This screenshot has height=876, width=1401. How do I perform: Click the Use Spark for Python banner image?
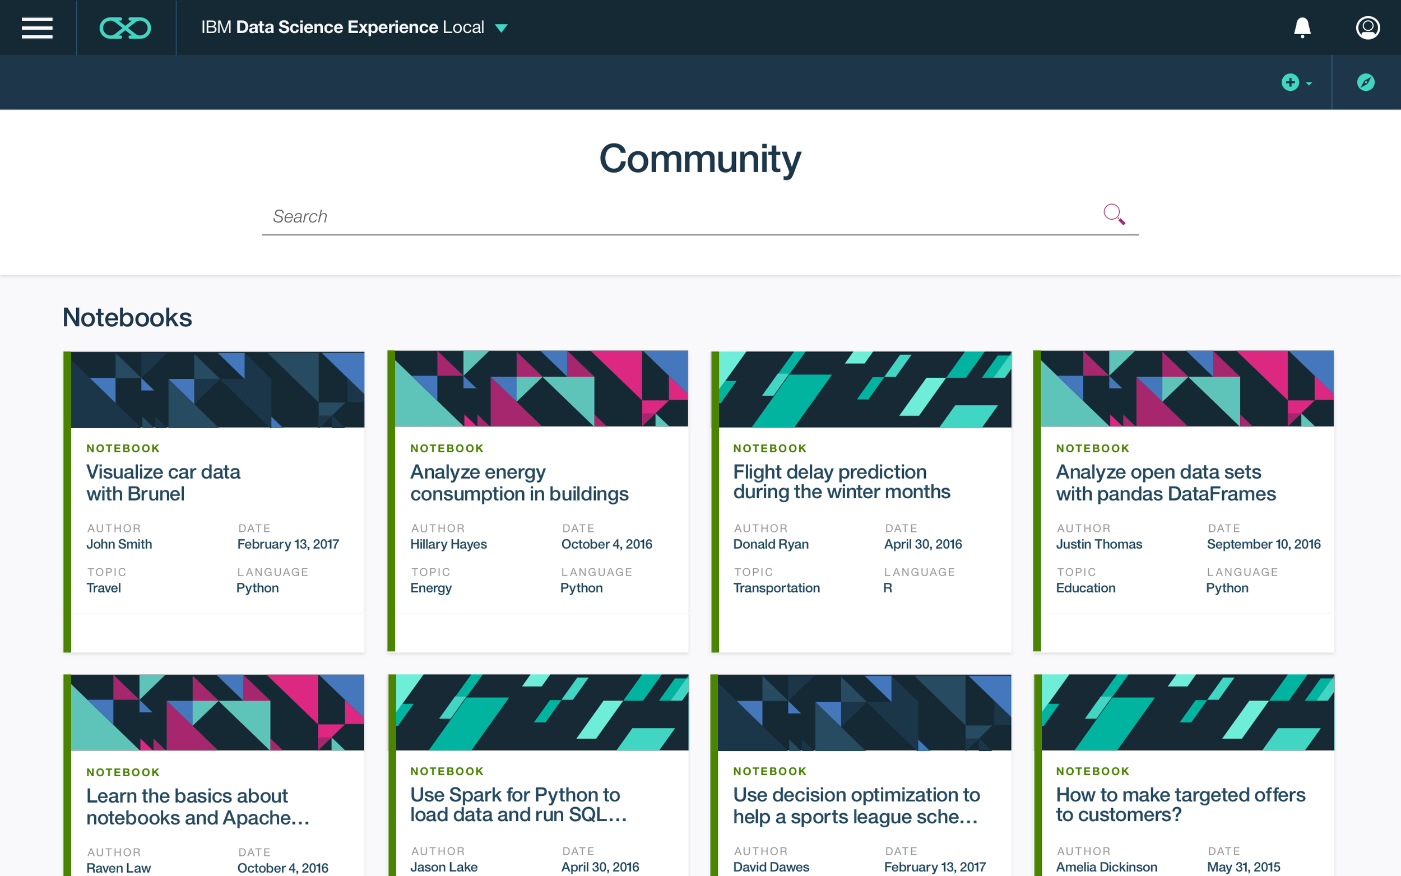tap(541, 712)
